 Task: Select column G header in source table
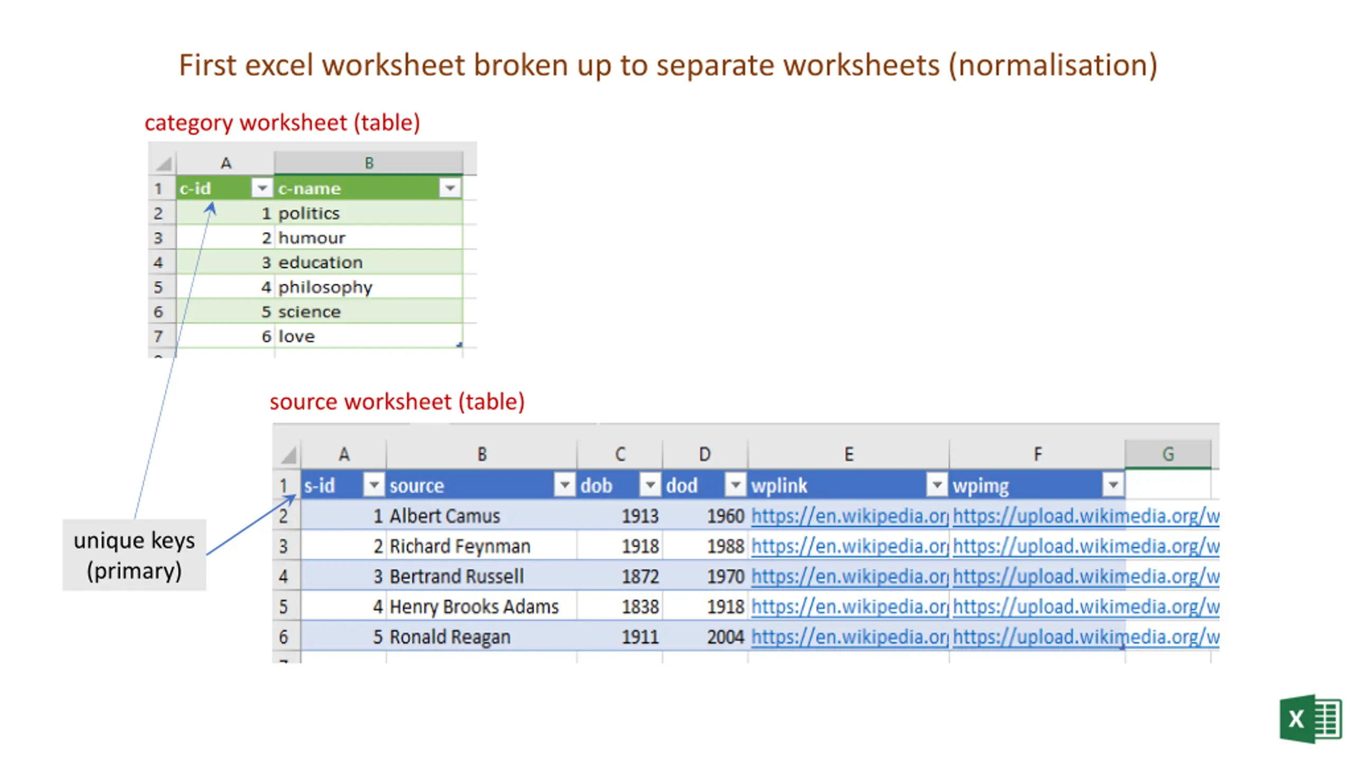(1167, 454)
